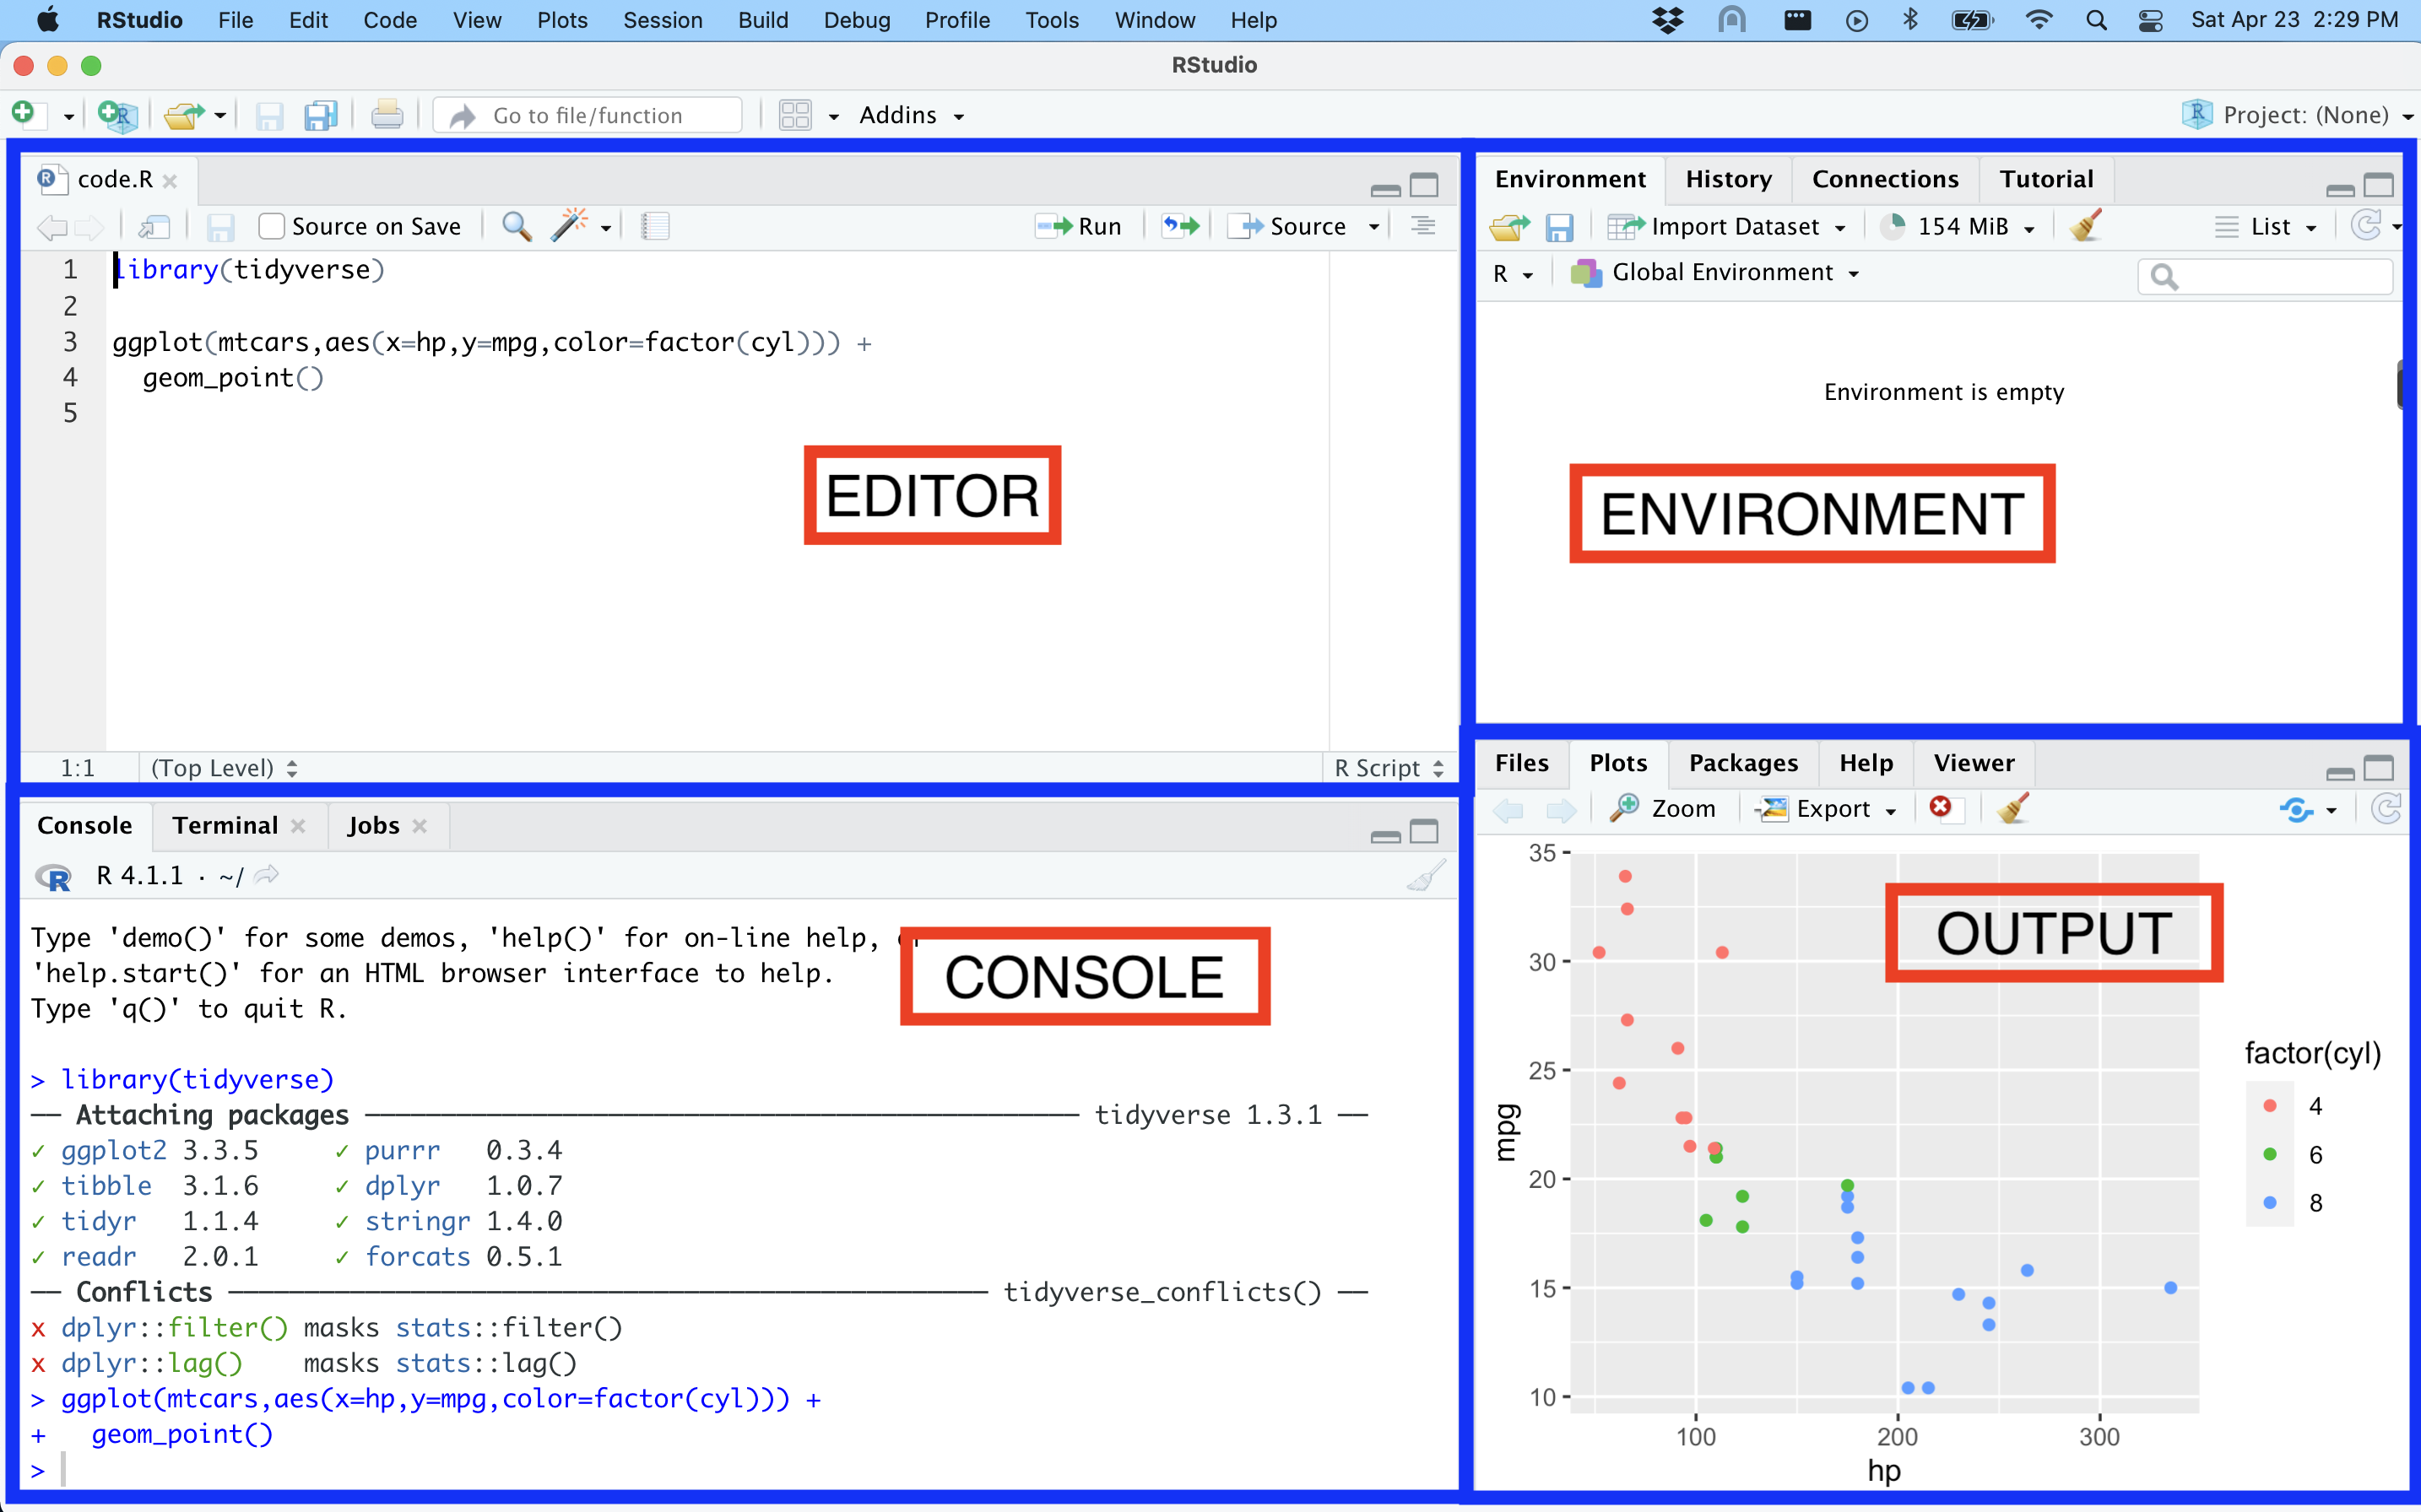Click the Dropbox icon in menu bar
Screen dimensions: 2421x1512
[x=1668, y=20]
